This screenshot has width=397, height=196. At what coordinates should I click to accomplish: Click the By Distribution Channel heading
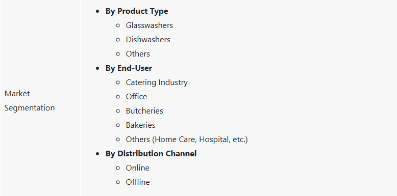coord(151,154)
